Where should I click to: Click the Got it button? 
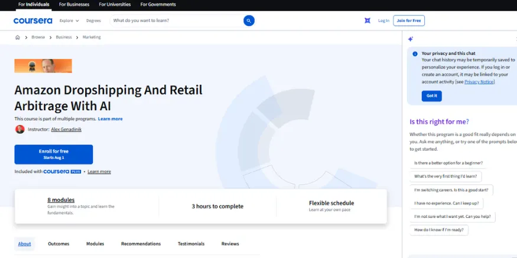tap(431, 96)
